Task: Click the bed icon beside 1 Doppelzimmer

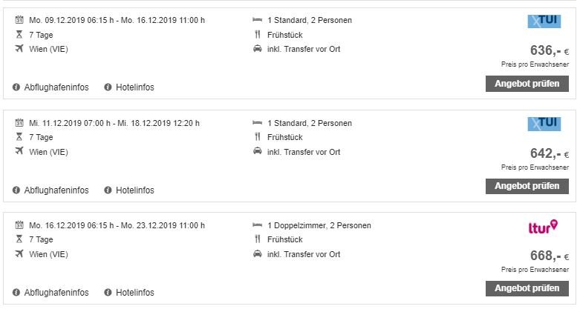Action: pos(258,225)
